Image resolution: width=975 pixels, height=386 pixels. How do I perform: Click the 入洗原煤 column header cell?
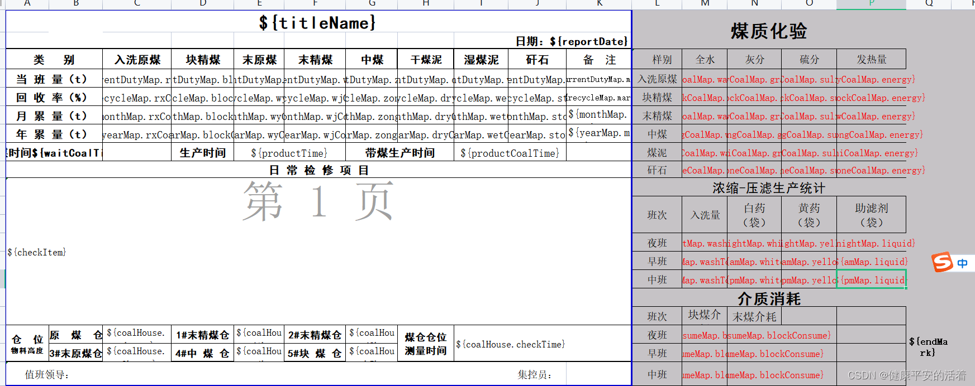tap(137, 60)
